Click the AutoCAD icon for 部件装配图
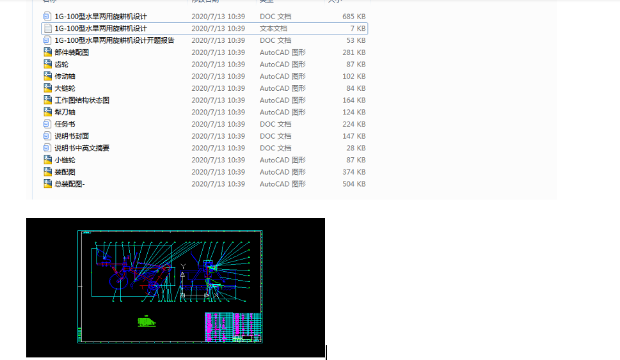 click(x=47, y=52)
